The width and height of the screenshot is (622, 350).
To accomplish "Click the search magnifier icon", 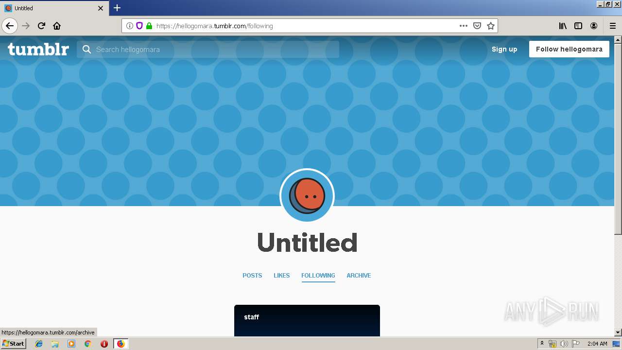I will point(87,49).
